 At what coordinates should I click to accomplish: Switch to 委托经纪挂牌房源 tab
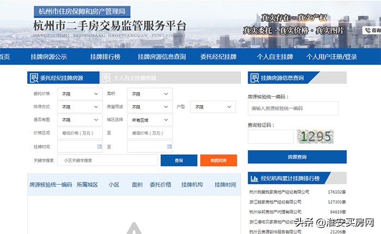pos(63,78)
